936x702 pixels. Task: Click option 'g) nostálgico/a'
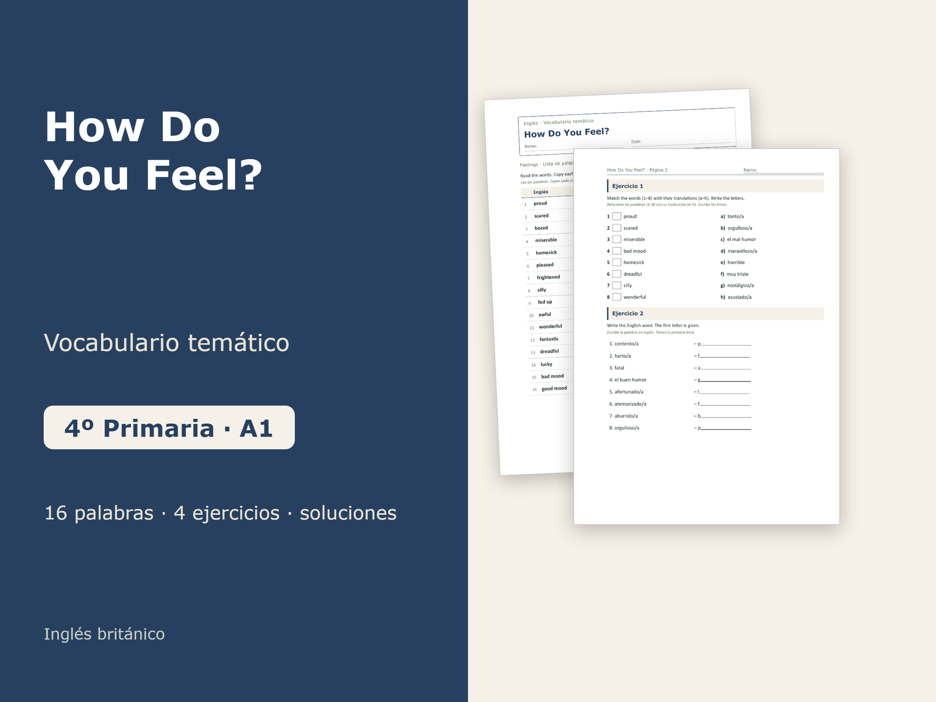(x=737, y=285)
